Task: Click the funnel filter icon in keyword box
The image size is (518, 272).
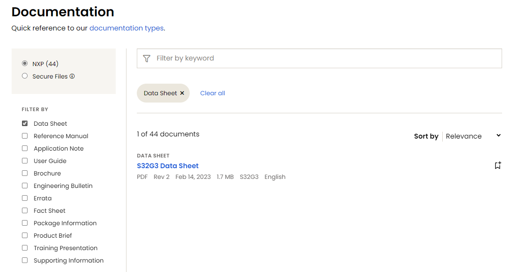Action: click(147, 58)
